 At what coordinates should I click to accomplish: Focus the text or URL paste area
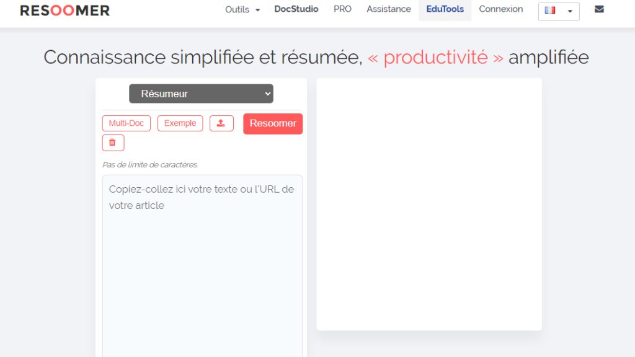[x=202, y=266]
